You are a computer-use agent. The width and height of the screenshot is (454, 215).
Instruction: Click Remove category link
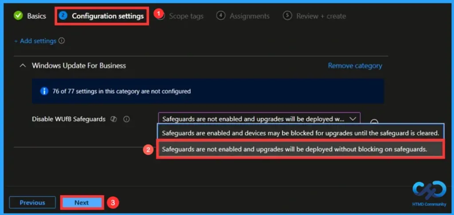355,66
